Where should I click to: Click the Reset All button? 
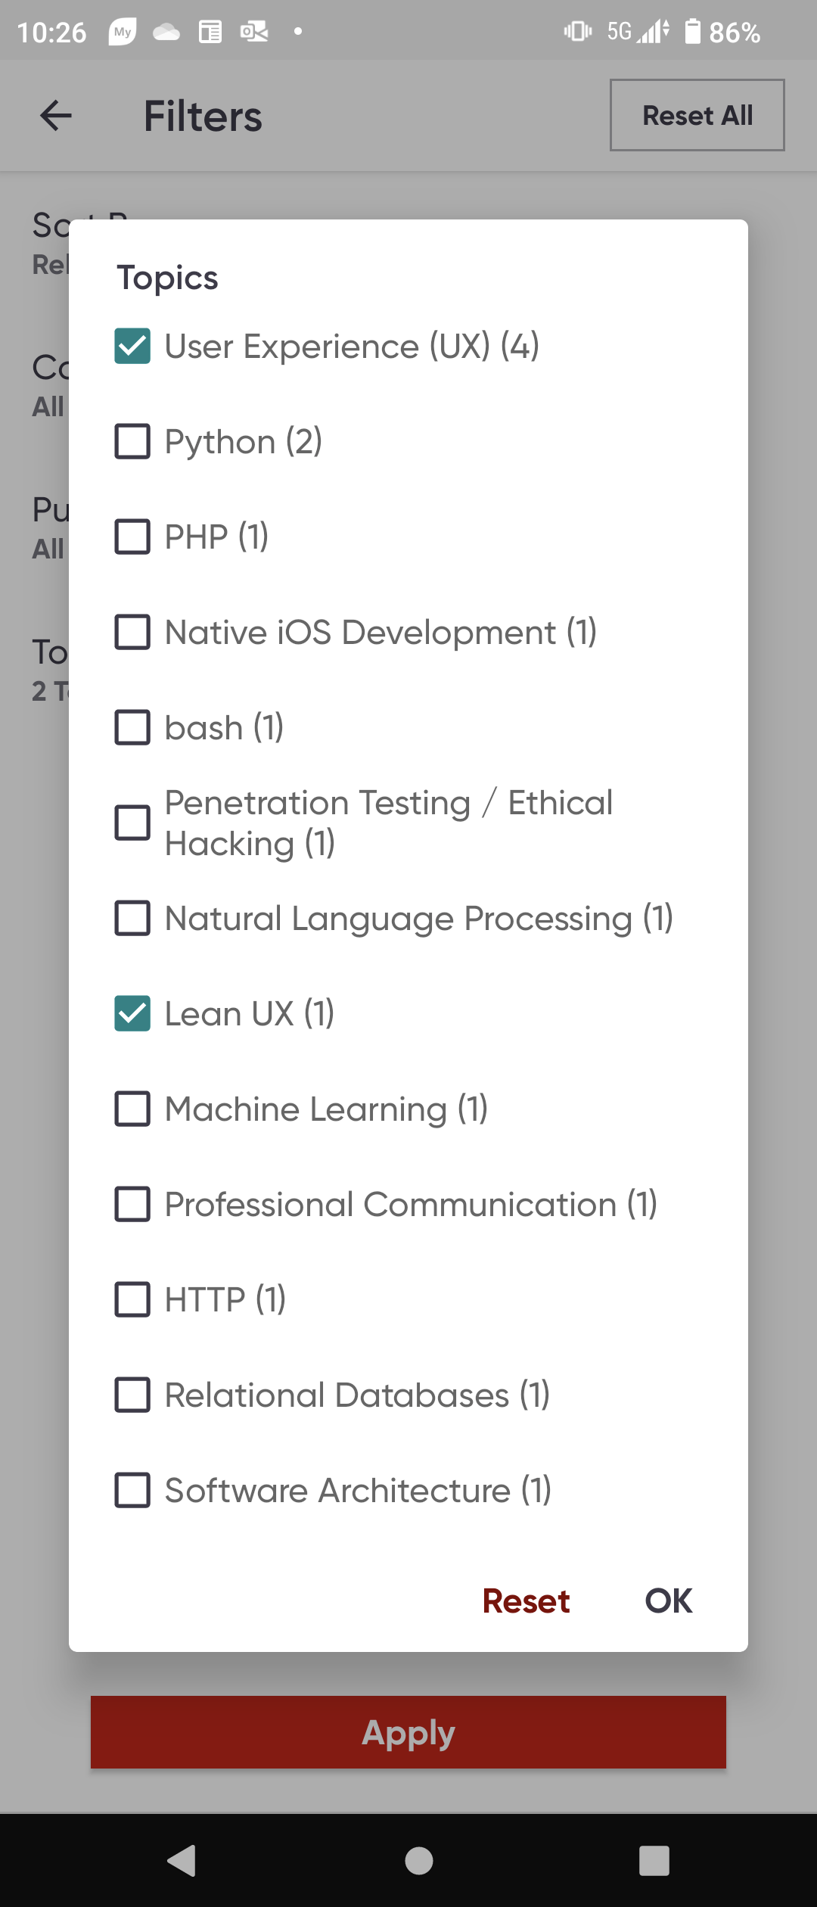[697, 115]
